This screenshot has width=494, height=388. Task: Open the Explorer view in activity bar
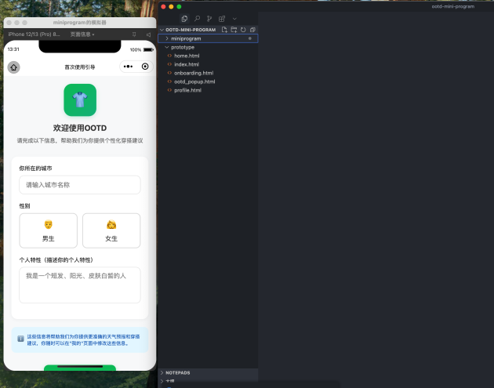click(184, 18)
